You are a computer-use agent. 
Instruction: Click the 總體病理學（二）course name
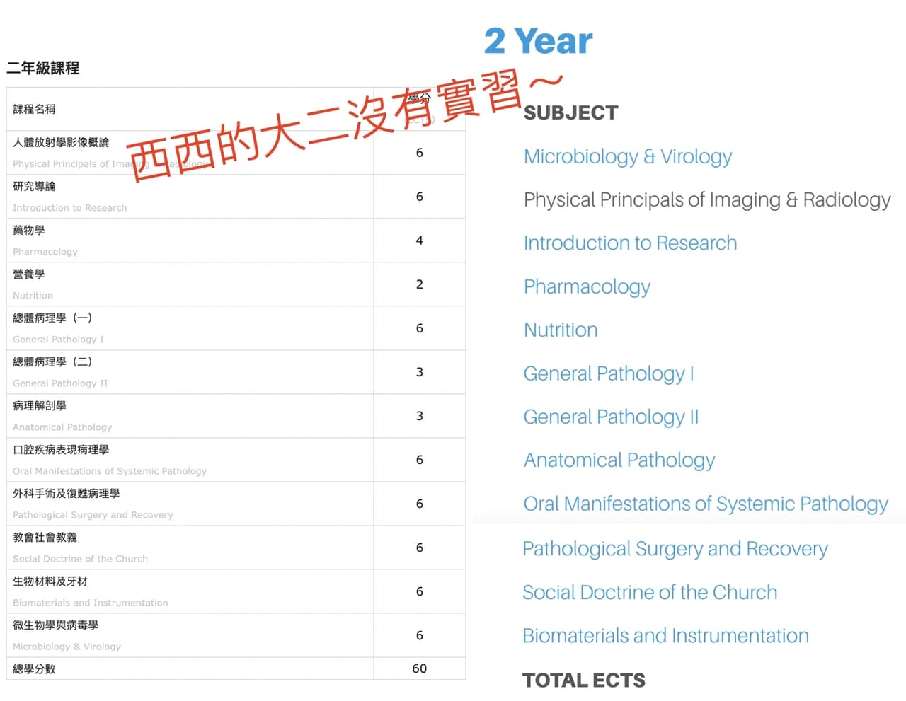coord(52,361)
